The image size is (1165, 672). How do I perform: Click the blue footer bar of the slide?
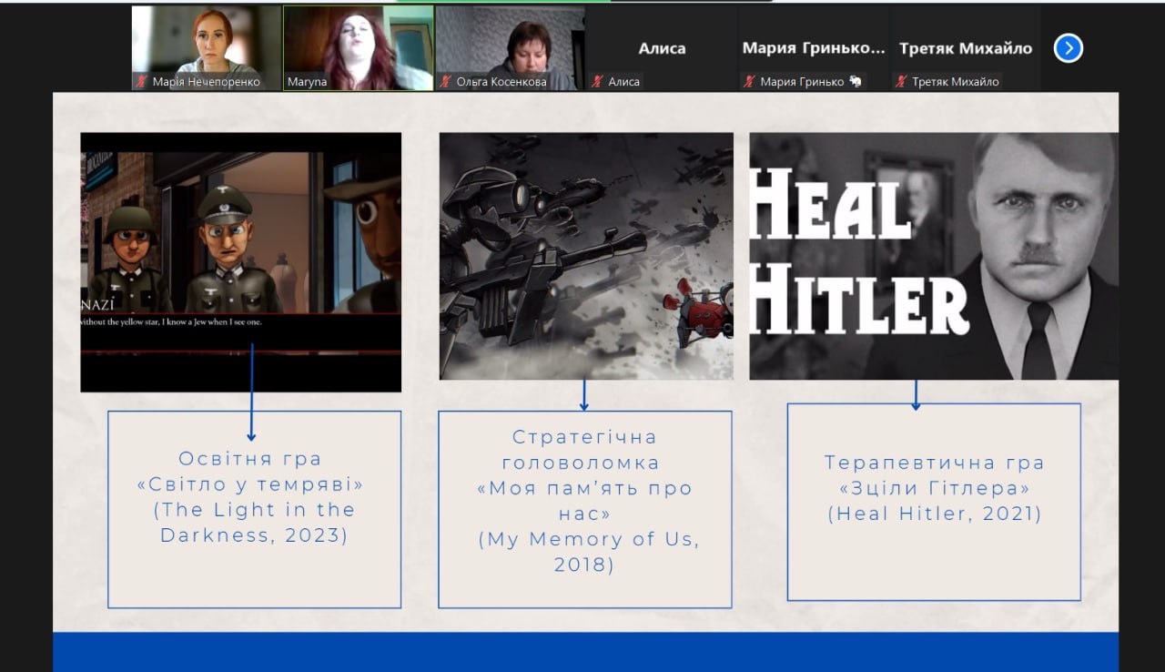tap(585, 651)
